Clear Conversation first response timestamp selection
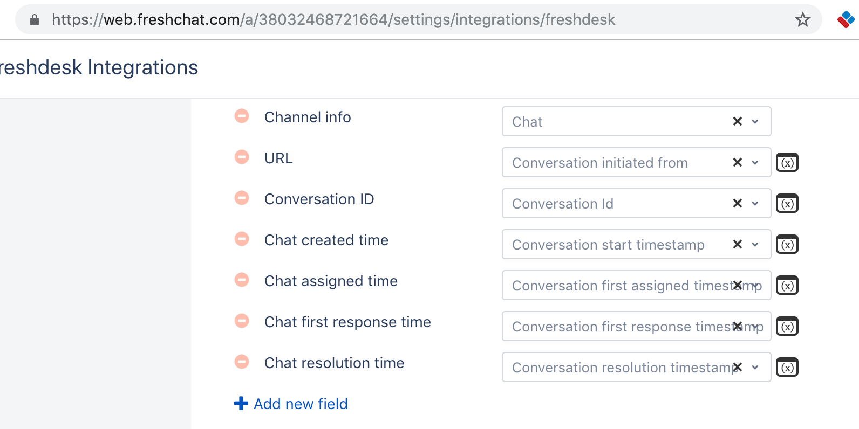The width and height of the screenshot is (859, 429). [x=738, y=326]
